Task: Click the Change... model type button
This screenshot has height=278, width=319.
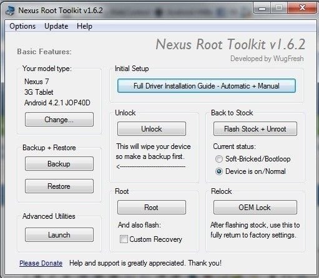Action: click(59, 120)
